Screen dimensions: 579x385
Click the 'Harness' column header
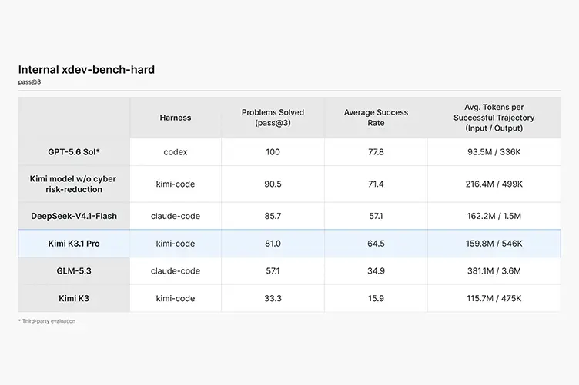click(x=176, y=118)
